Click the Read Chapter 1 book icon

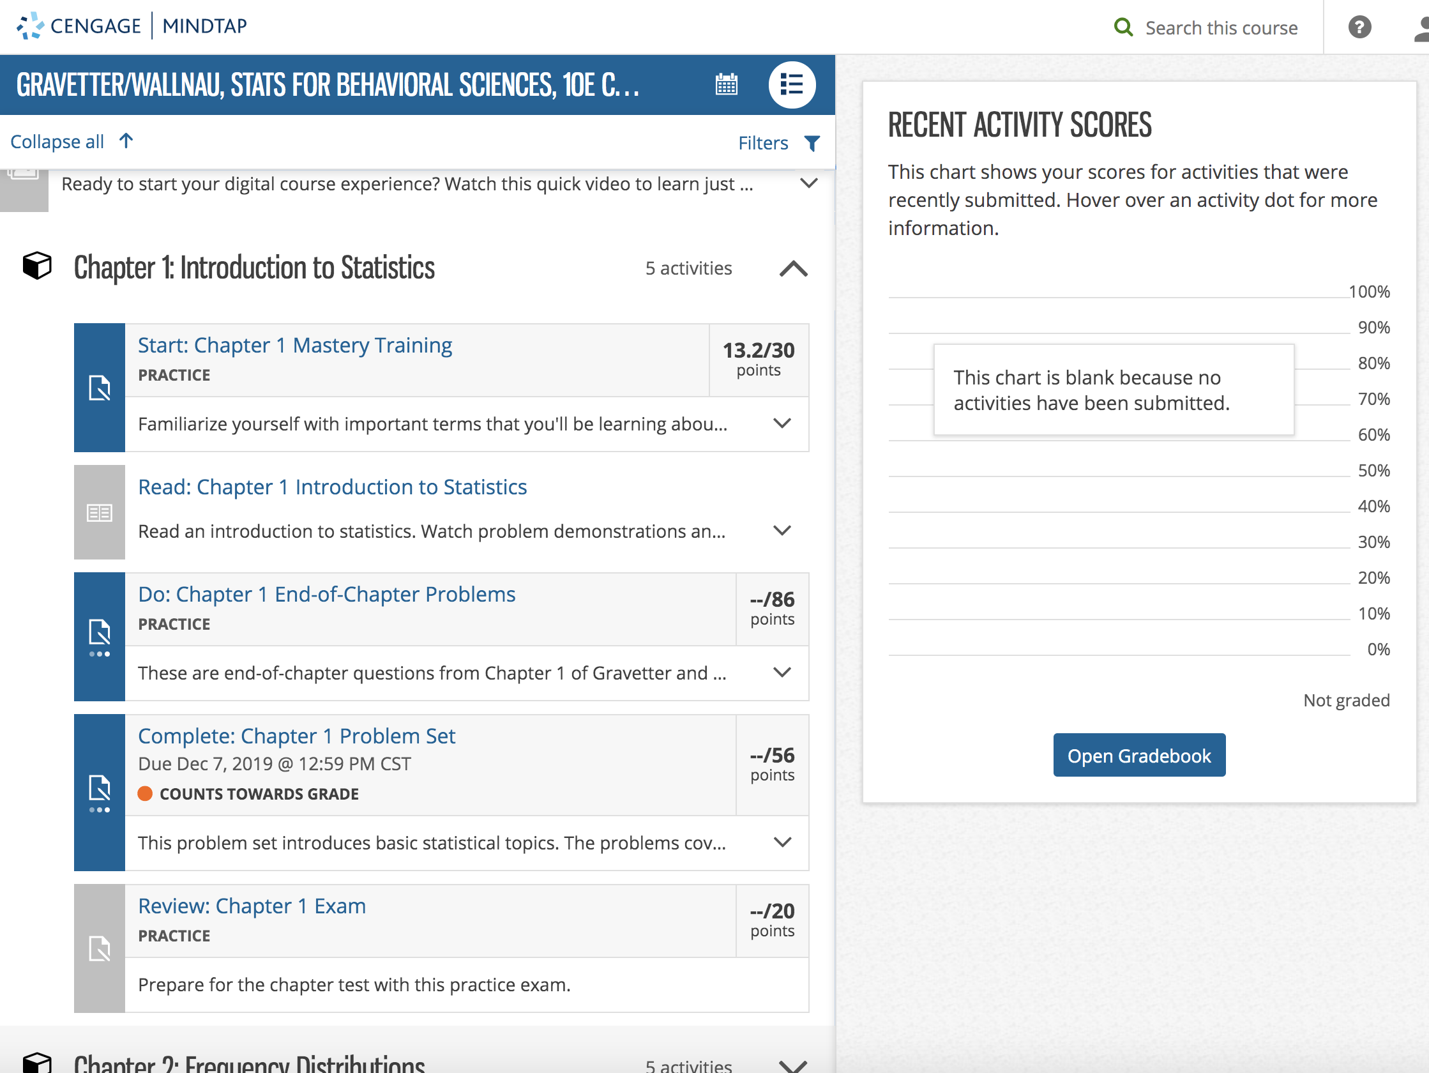tap(100, 513)
